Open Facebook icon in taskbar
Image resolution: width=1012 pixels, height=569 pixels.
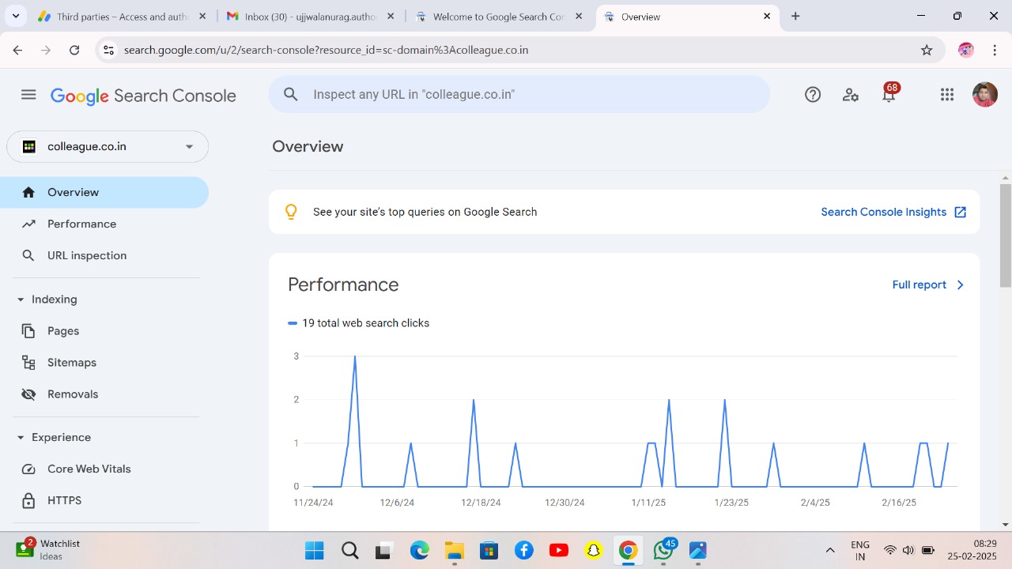pyautogui.click(x=523, y=550)
